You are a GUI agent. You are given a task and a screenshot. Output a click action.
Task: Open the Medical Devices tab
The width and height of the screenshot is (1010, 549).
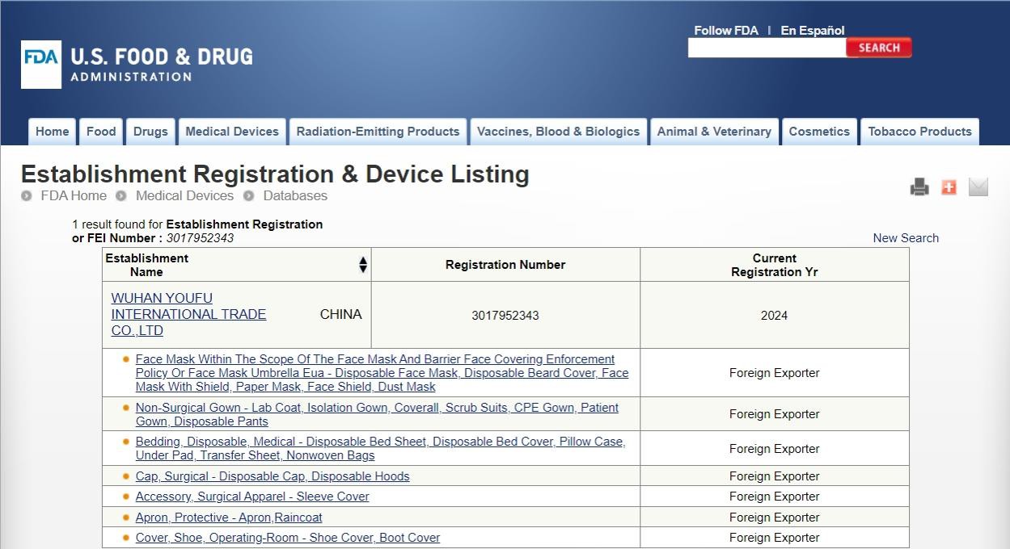pos(232,132)
